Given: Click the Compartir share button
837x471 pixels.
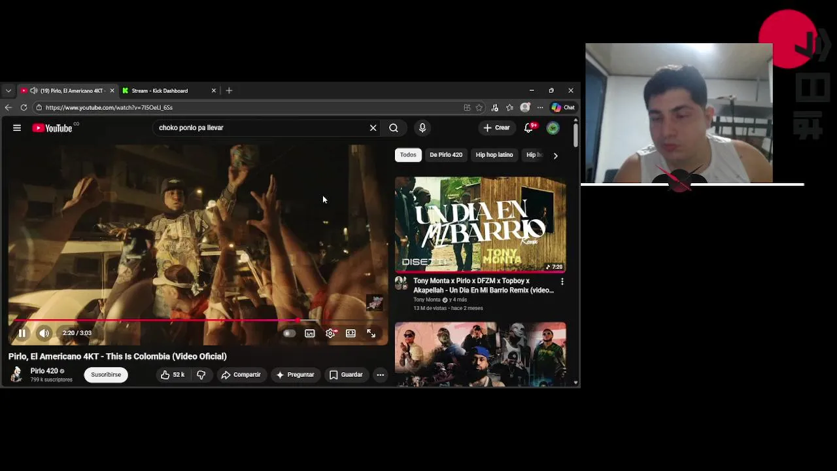Looking at the screenshot, I should point(241,375).
